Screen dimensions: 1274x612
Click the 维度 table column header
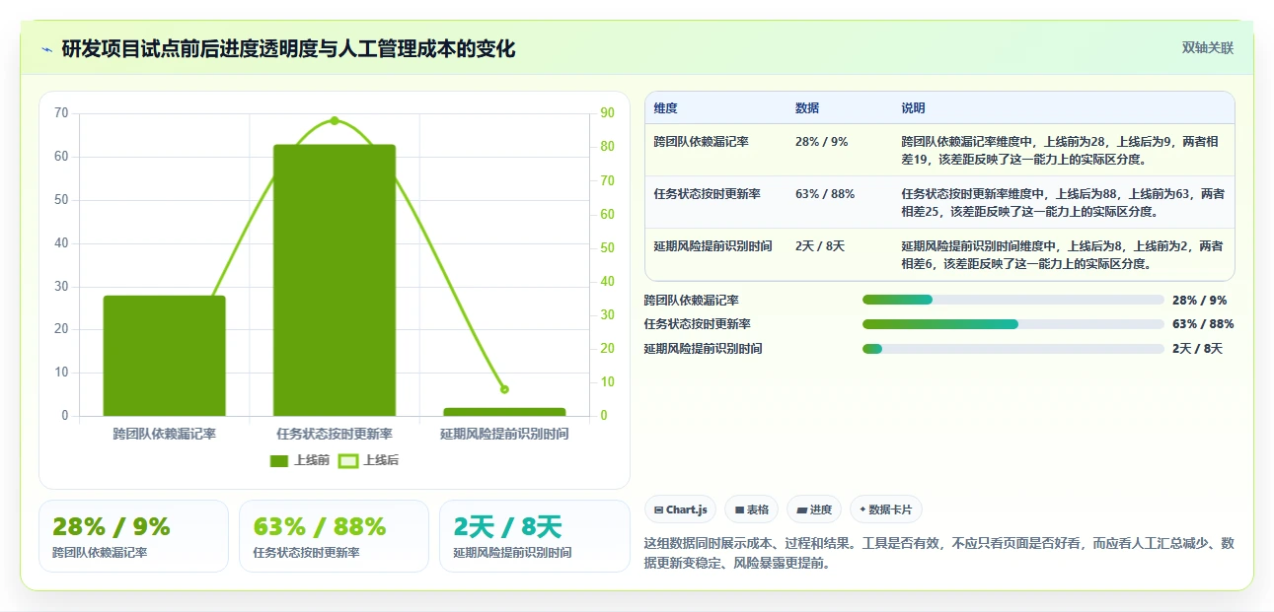pos(666,108)
